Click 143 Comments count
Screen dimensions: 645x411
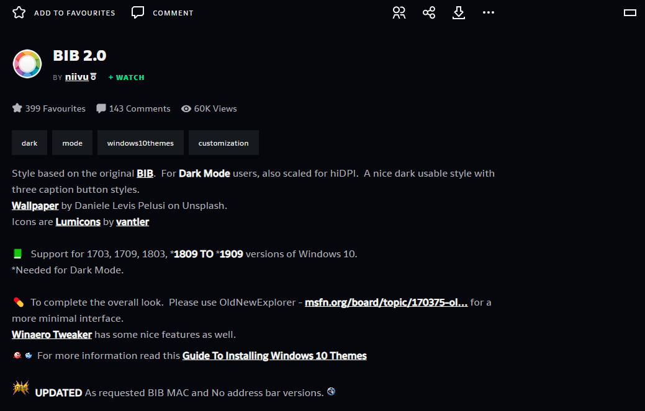(x=140, y=108)
